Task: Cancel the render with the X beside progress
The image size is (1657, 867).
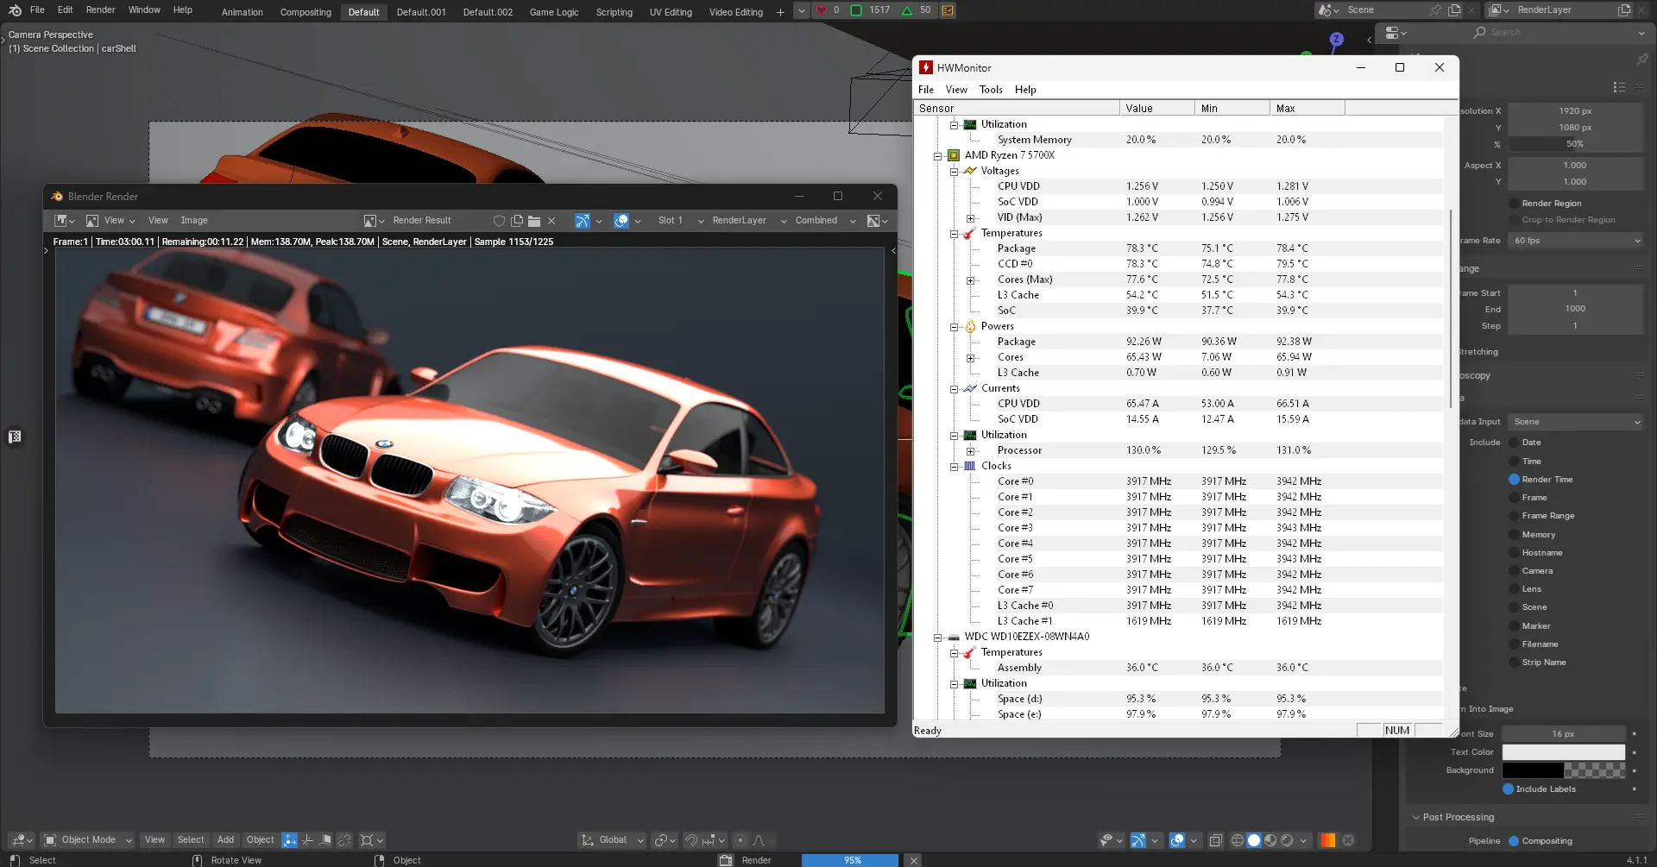Action: (x=914, y=860)
